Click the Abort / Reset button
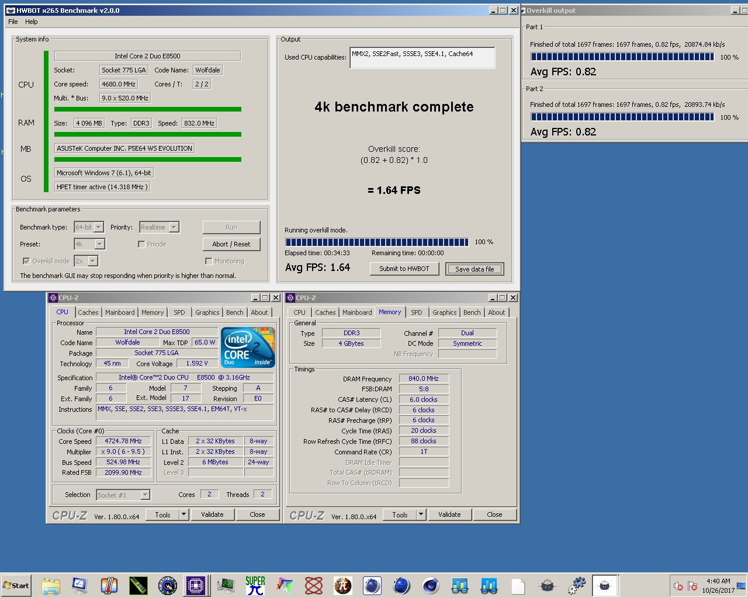Viewport: 748px width, 598px height. [231, 244]
